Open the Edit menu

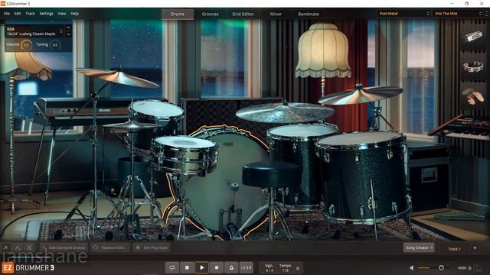(18, 14)
